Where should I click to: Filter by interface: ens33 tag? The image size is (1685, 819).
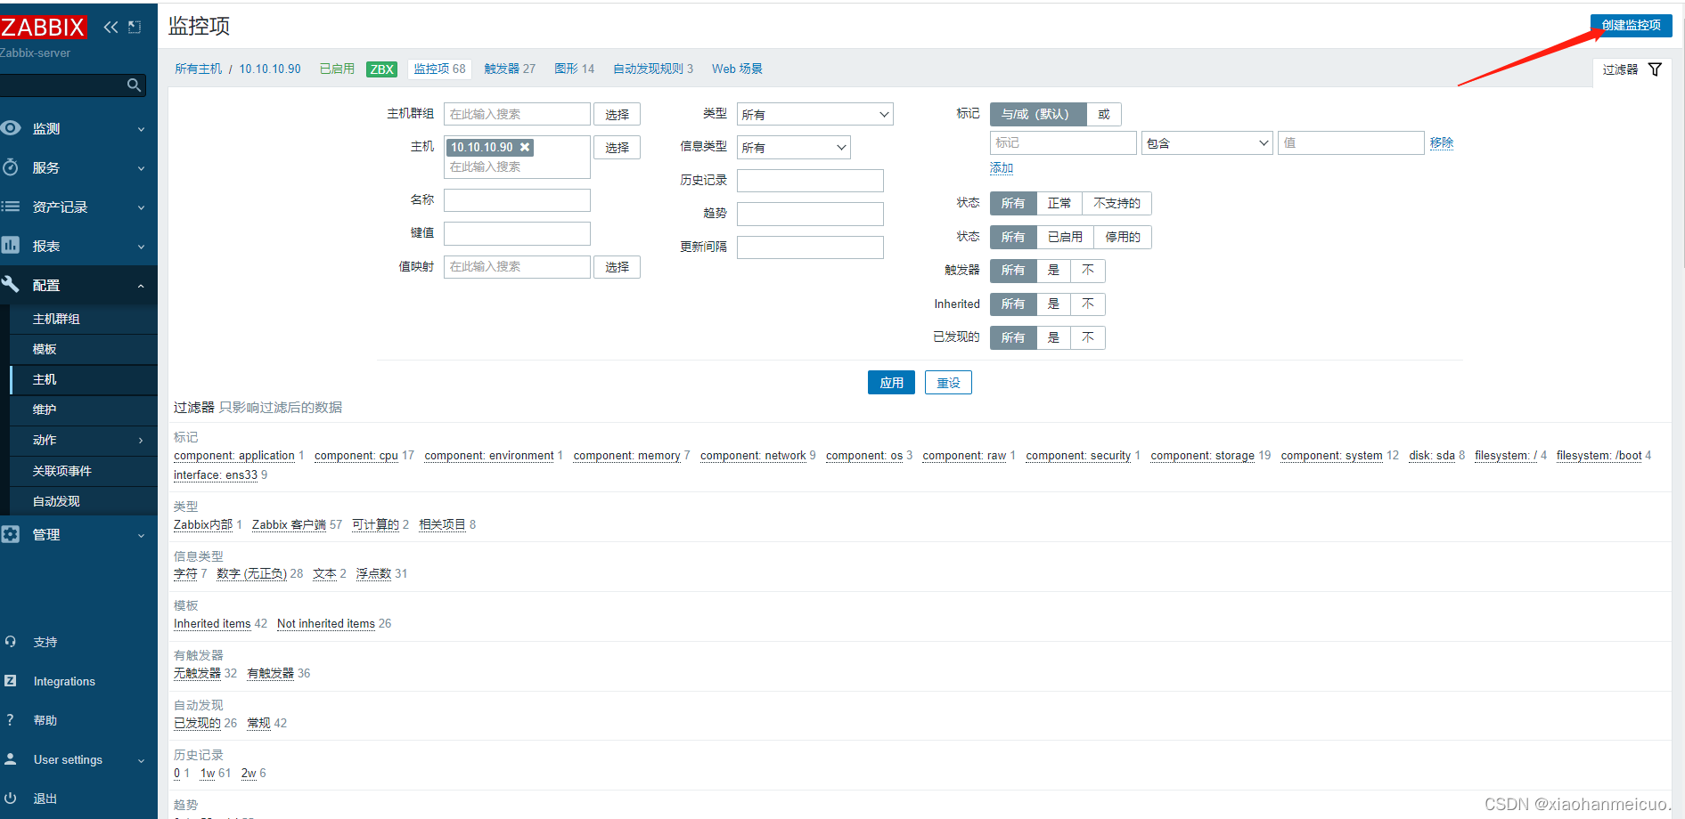[216, 474]
